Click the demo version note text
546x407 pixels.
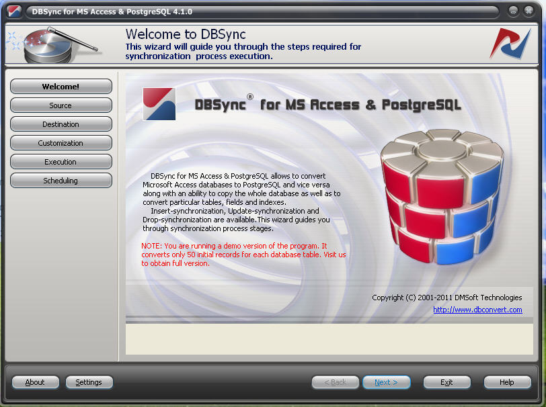click(202, 255)
